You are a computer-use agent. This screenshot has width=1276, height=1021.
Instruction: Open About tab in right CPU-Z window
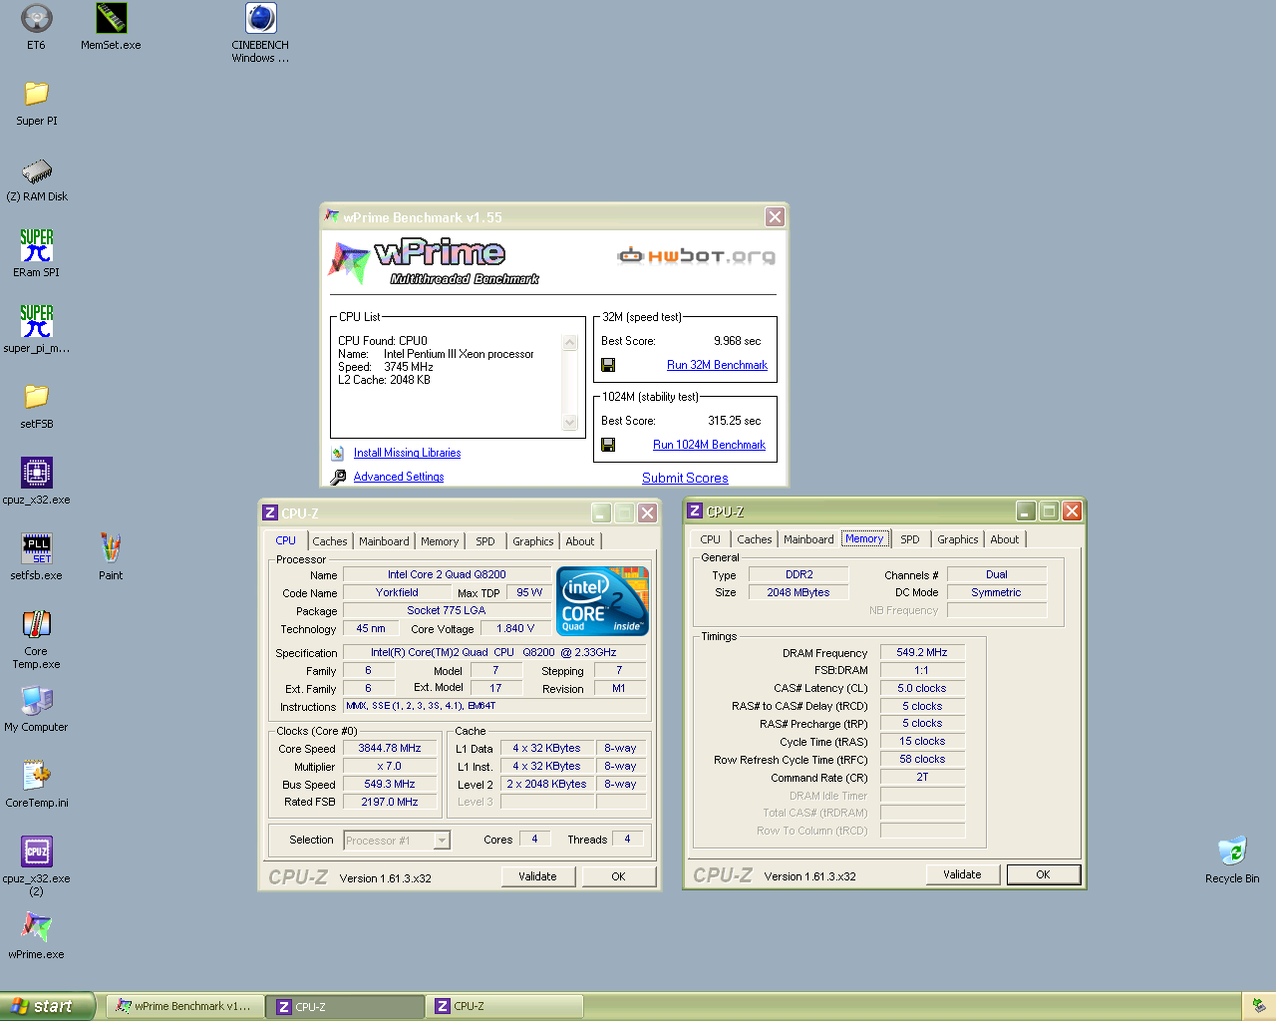[1005, 539]
